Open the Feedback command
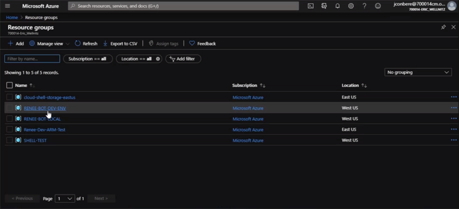 tap(202, 44)
